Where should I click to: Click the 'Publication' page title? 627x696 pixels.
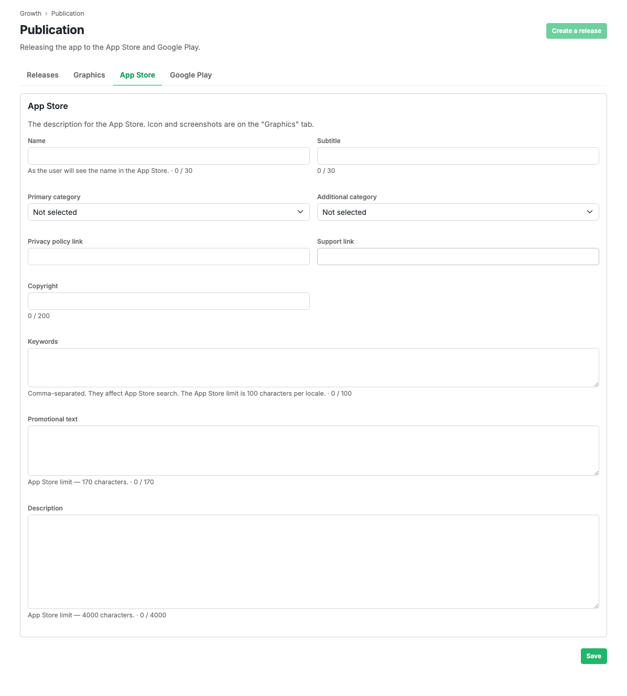(52, 30)
